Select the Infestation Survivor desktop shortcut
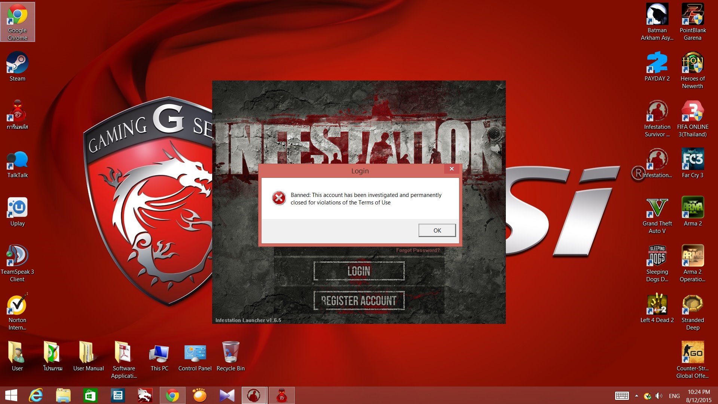 point(657,119)
